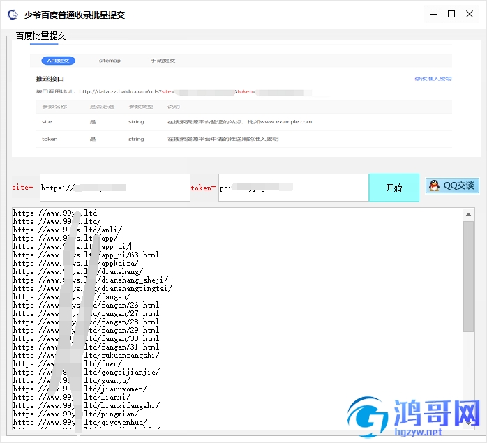Viewport: 487px width, 443px height.
Task: Click the URL line ending in /guanyu/
Action: pyautogui.click(x=72, y=381)
